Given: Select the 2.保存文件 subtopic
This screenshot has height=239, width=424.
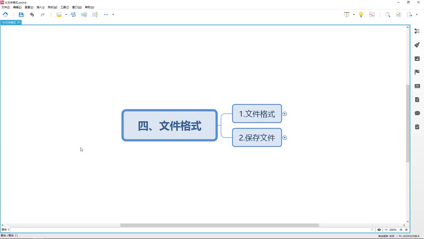Looking at the screenshot, I should tap(257, 137).
